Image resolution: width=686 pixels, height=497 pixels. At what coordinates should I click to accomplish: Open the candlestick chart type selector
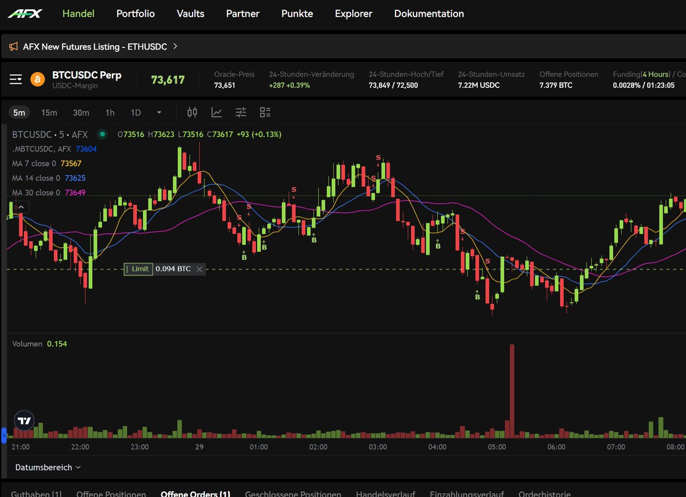coord(193,112)
